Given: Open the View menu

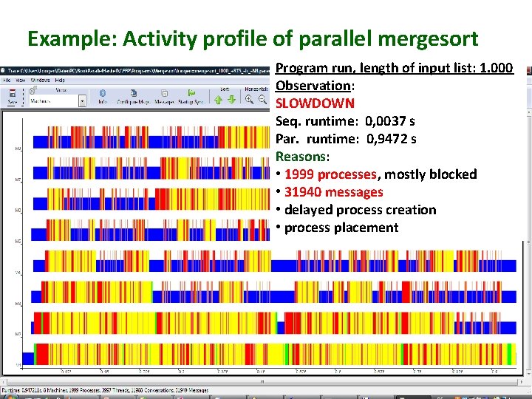Looking at the screenshot, I should (x=21, y=81).
